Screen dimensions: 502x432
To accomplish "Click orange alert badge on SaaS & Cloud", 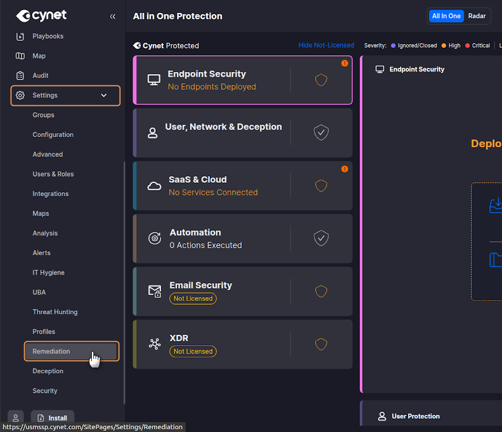I will [345, 169].
